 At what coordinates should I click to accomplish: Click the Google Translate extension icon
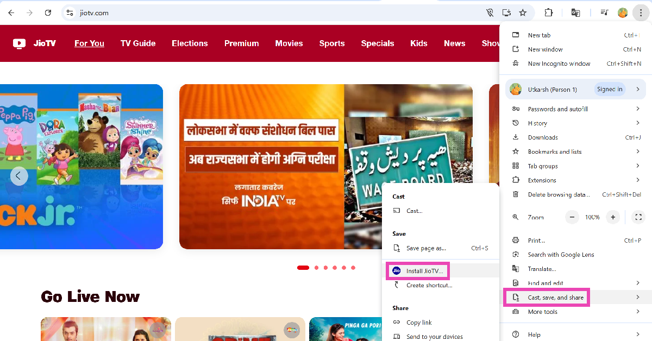coord(576,12)
